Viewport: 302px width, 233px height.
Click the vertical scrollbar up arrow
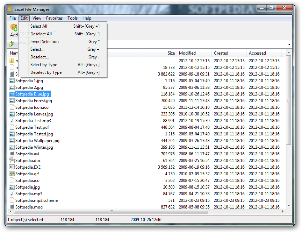288,52
